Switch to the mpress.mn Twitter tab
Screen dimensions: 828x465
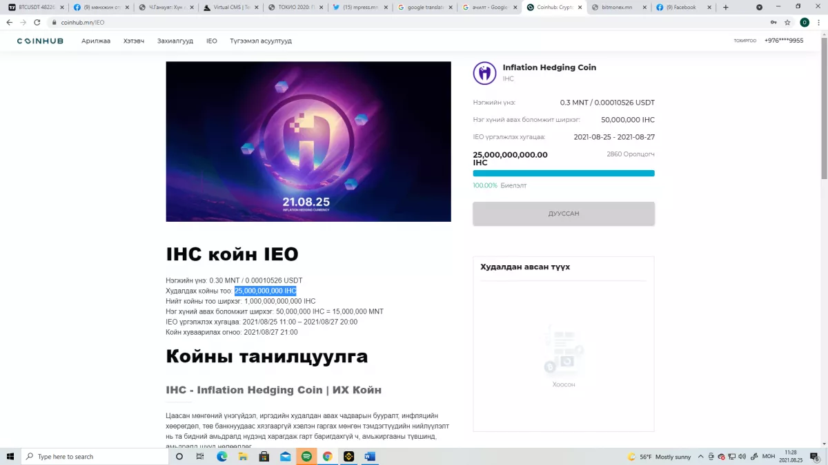pyautogui.click(x=360, y=7)
